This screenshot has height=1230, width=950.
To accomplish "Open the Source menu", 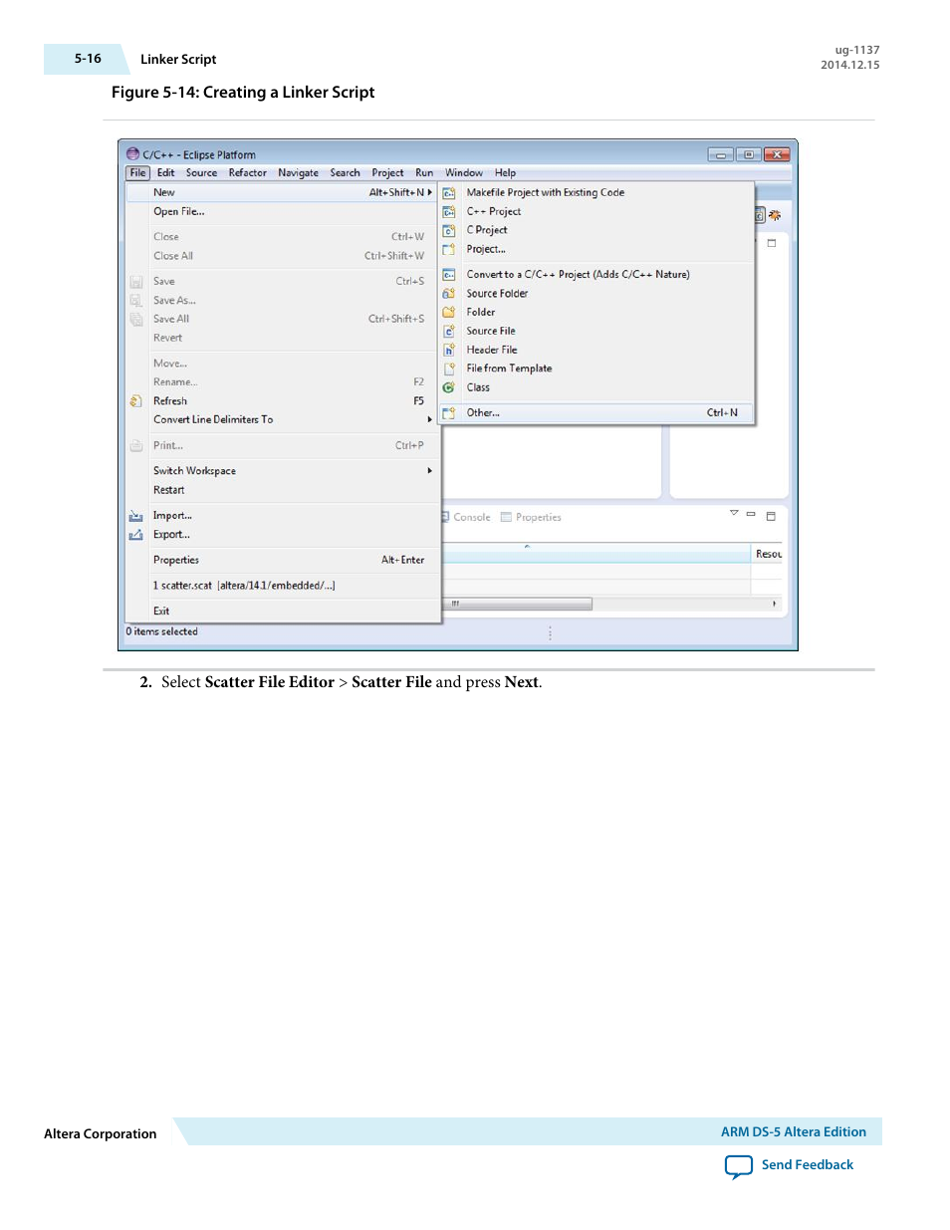I will click(x=201, y=173).
